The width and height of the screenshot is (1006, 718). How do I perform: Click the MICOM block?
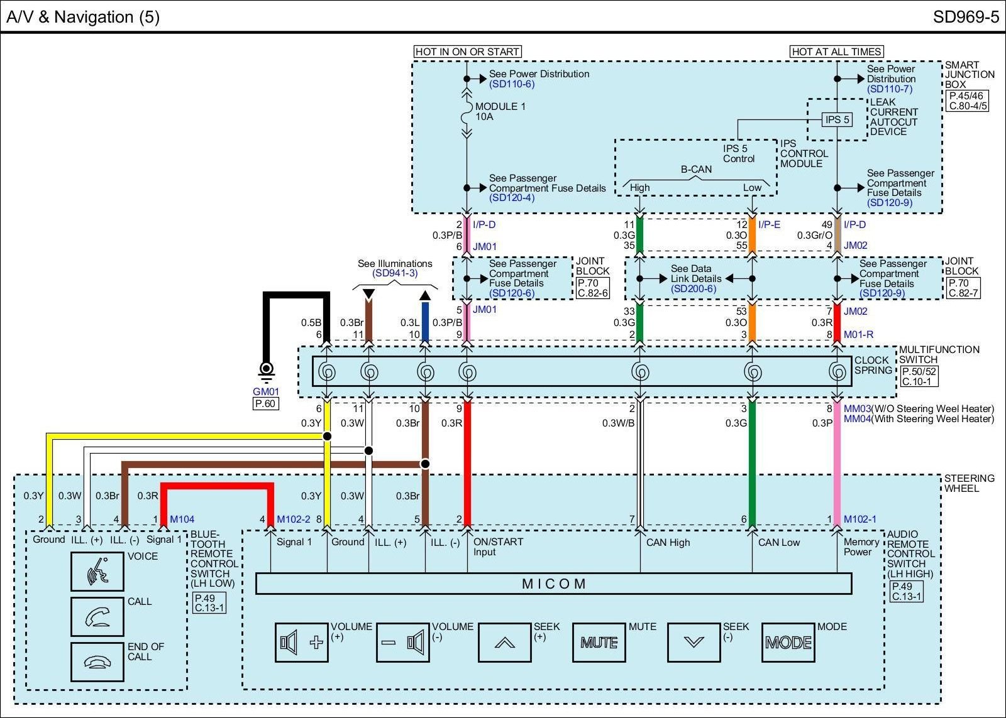coord(553,584)
